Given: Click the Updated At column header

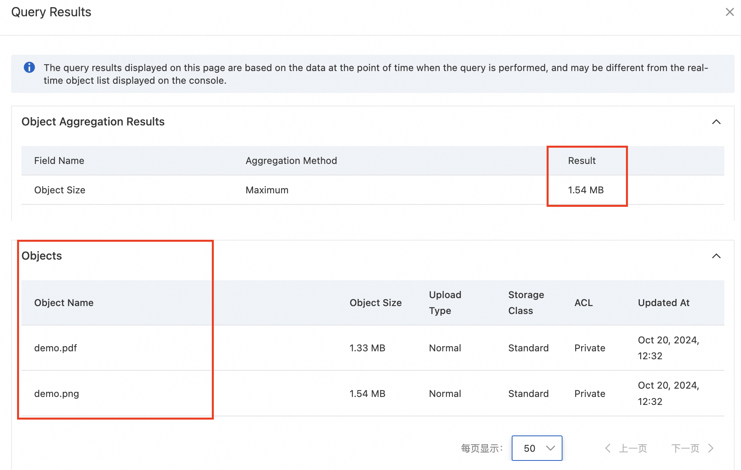Looking at the screenshot, I should click(x=664, y=303).
